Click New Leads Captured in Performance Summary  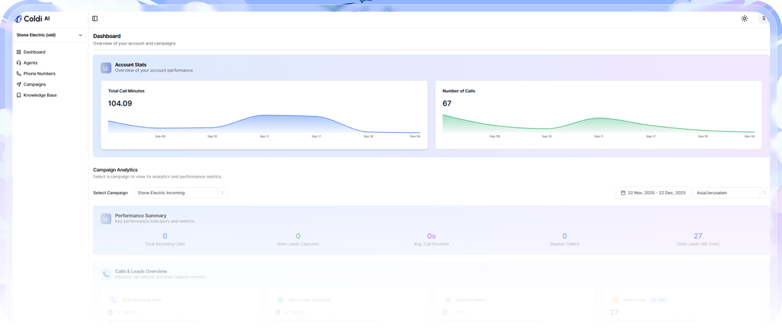click(x=298, y=244)
